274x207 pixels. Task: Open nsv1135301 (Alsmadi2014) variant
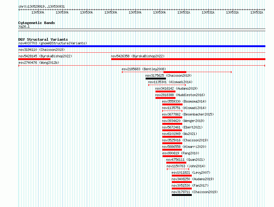170,82
